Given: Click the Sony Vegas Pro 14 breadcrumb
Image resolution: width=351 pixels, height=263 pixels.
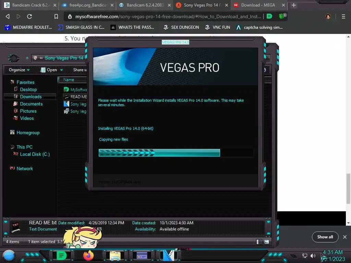Looking at the screenshot, I should [64, 58].
